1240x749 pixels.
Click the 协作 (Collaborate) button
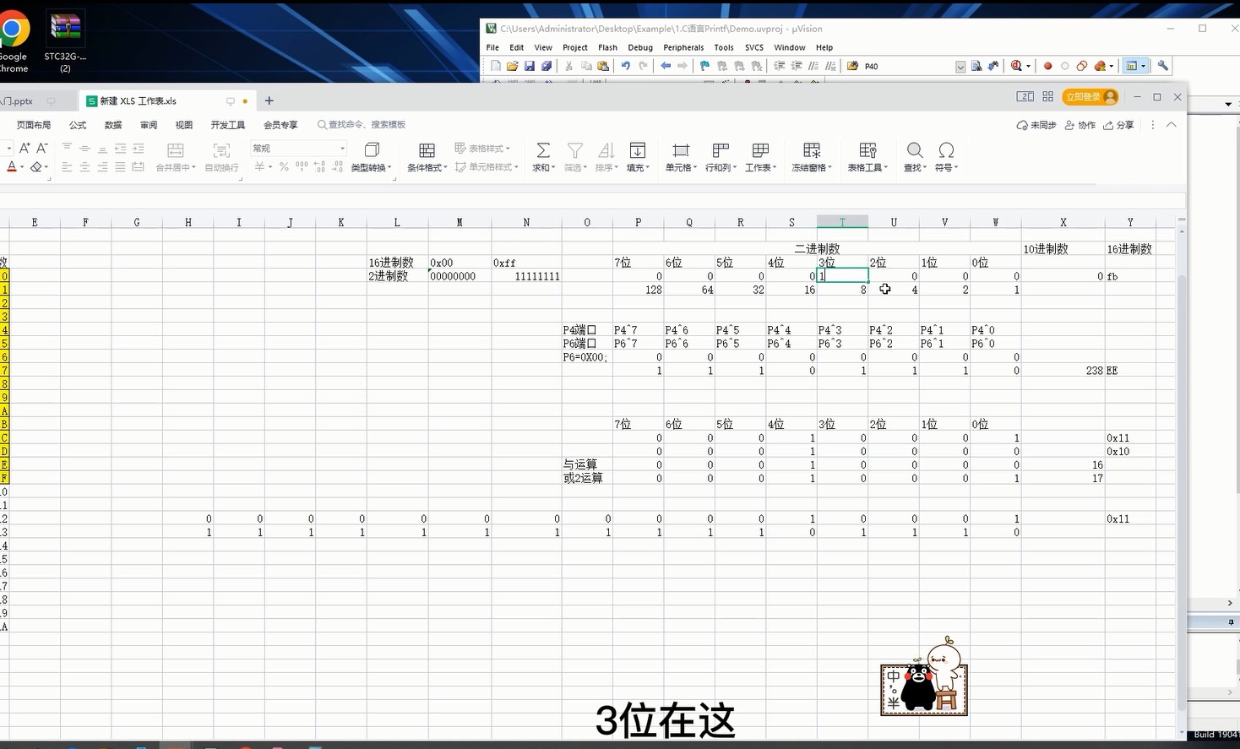pyautogui.click(x=1080, y=125)
